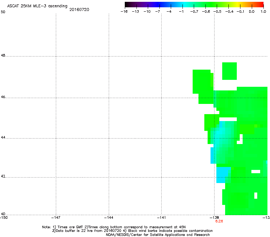Click the colorbar label -0.4
Screen dimensions: 270x237
(x=229, y=12)
